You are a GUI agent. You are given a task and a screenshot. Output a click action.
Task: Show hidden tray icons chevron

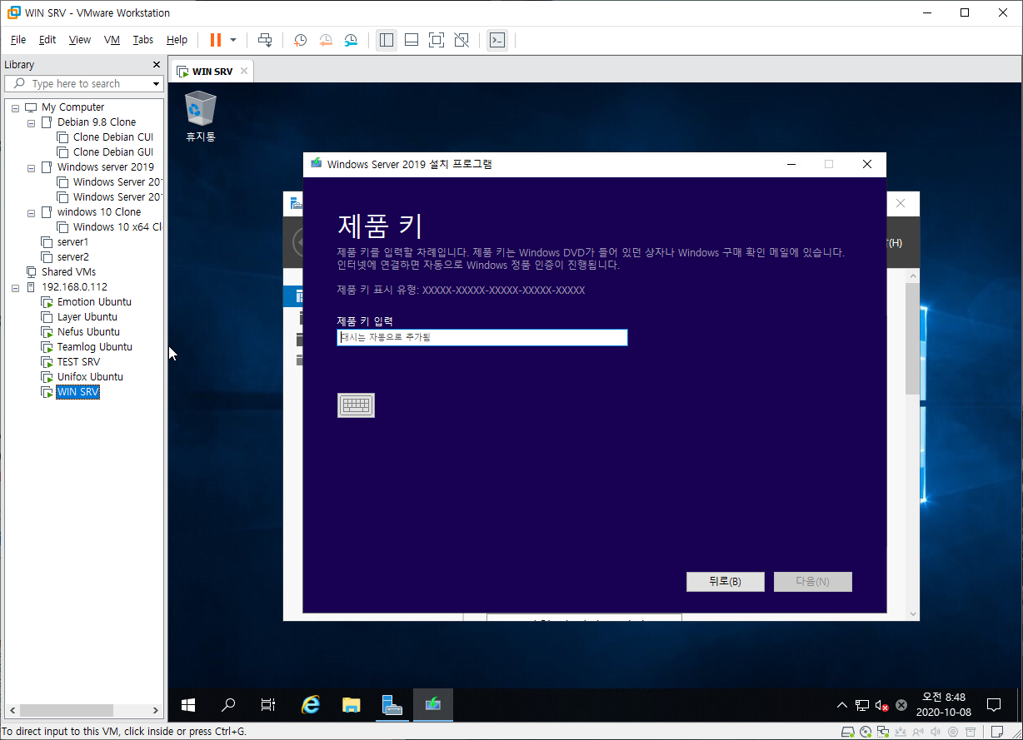tap(842, 706)
